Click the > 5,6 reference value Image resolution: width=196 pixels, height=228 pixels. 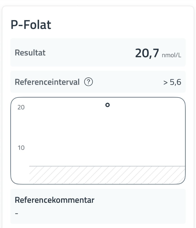(x=173, y=82)
